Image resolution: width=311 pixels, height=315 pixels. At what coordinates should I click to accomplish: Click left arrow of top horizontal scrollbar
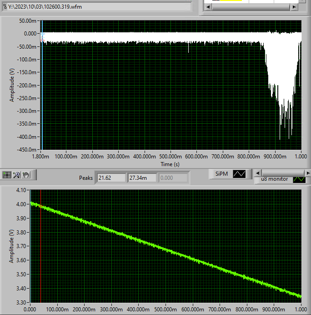click(x=208, y=7)
